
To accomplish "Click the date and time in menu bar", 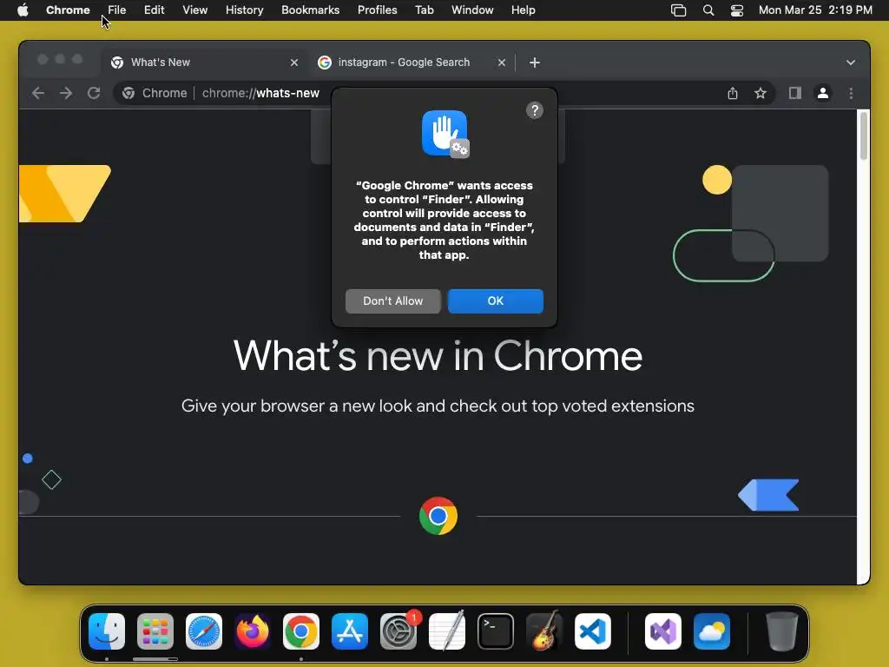I will click(815, 10).
